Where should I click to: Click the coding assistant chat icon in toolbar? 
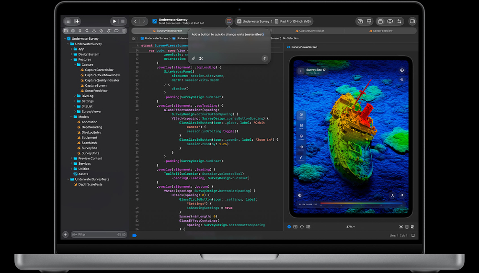point(229,21)
